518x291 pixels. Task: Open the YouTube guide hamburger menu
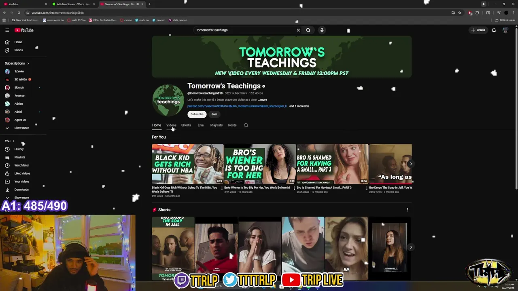click(7, 30)
